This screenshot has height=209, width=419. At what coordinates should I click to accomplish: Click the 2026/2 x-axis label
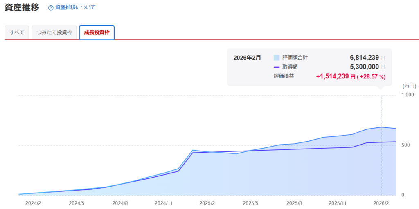point(381,203)
